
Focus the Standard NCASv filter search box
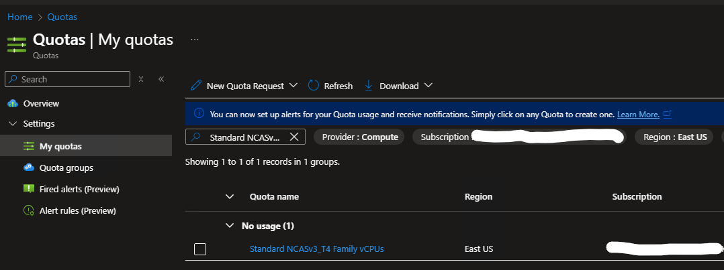coord(245,137)
